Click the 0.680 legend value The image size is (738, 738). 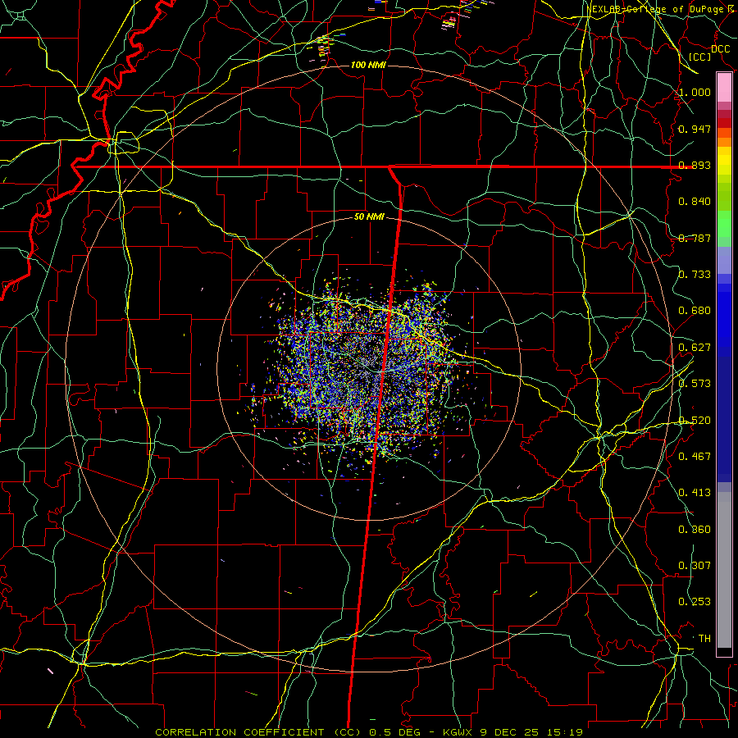[x=695, y=311]
